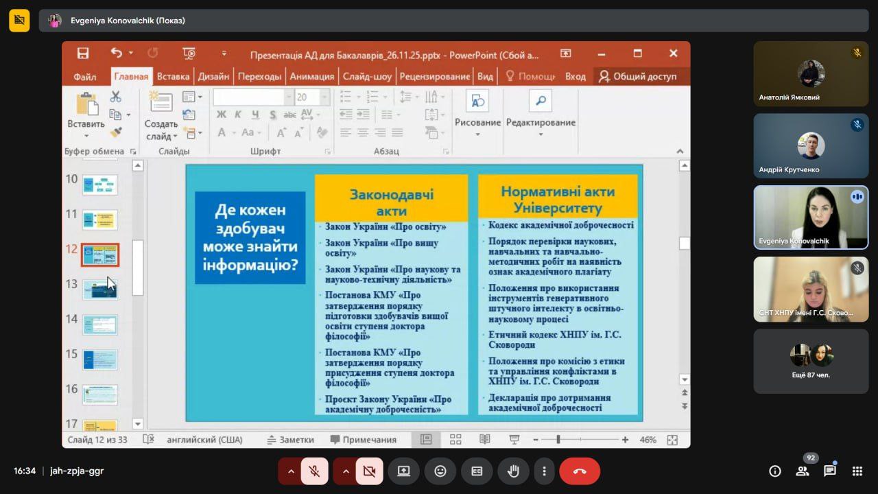Open the font size dropdown
This screenshot has width=878, height=494.
pos(324,97)
